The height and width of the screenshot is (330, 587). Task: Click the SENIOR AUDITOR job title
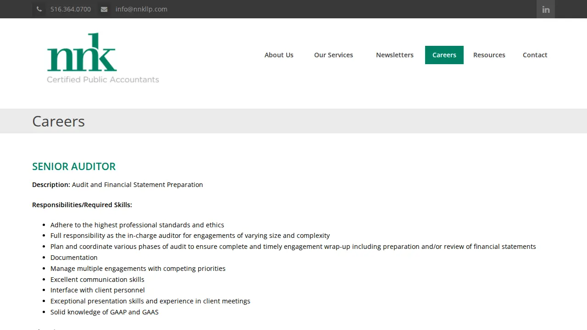(74, 166)
